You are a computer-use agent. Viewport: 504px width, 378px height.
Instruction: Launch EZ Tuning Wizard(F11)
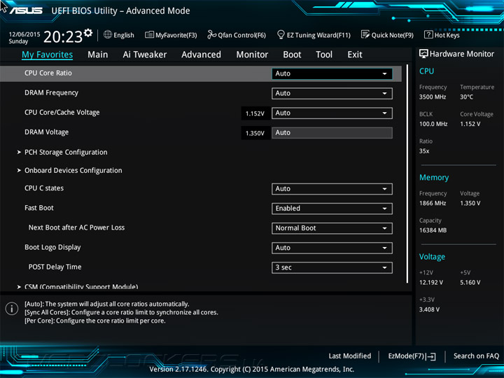[x=314, y=35]
